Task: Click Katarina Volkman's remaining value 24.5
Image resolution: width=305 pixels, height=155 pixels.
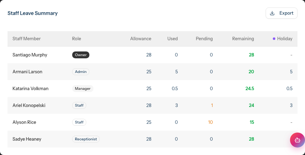Action: tap(250, 89)
